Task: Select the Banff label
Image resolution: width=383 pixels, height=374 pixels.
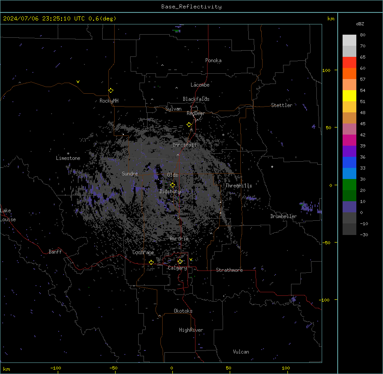Action: tap(55, 252)
